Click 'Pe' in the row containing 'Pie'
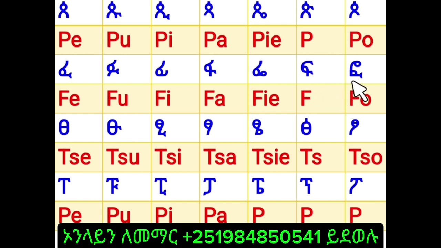This screenshot has height=248, width=441. tap(70, 40)
